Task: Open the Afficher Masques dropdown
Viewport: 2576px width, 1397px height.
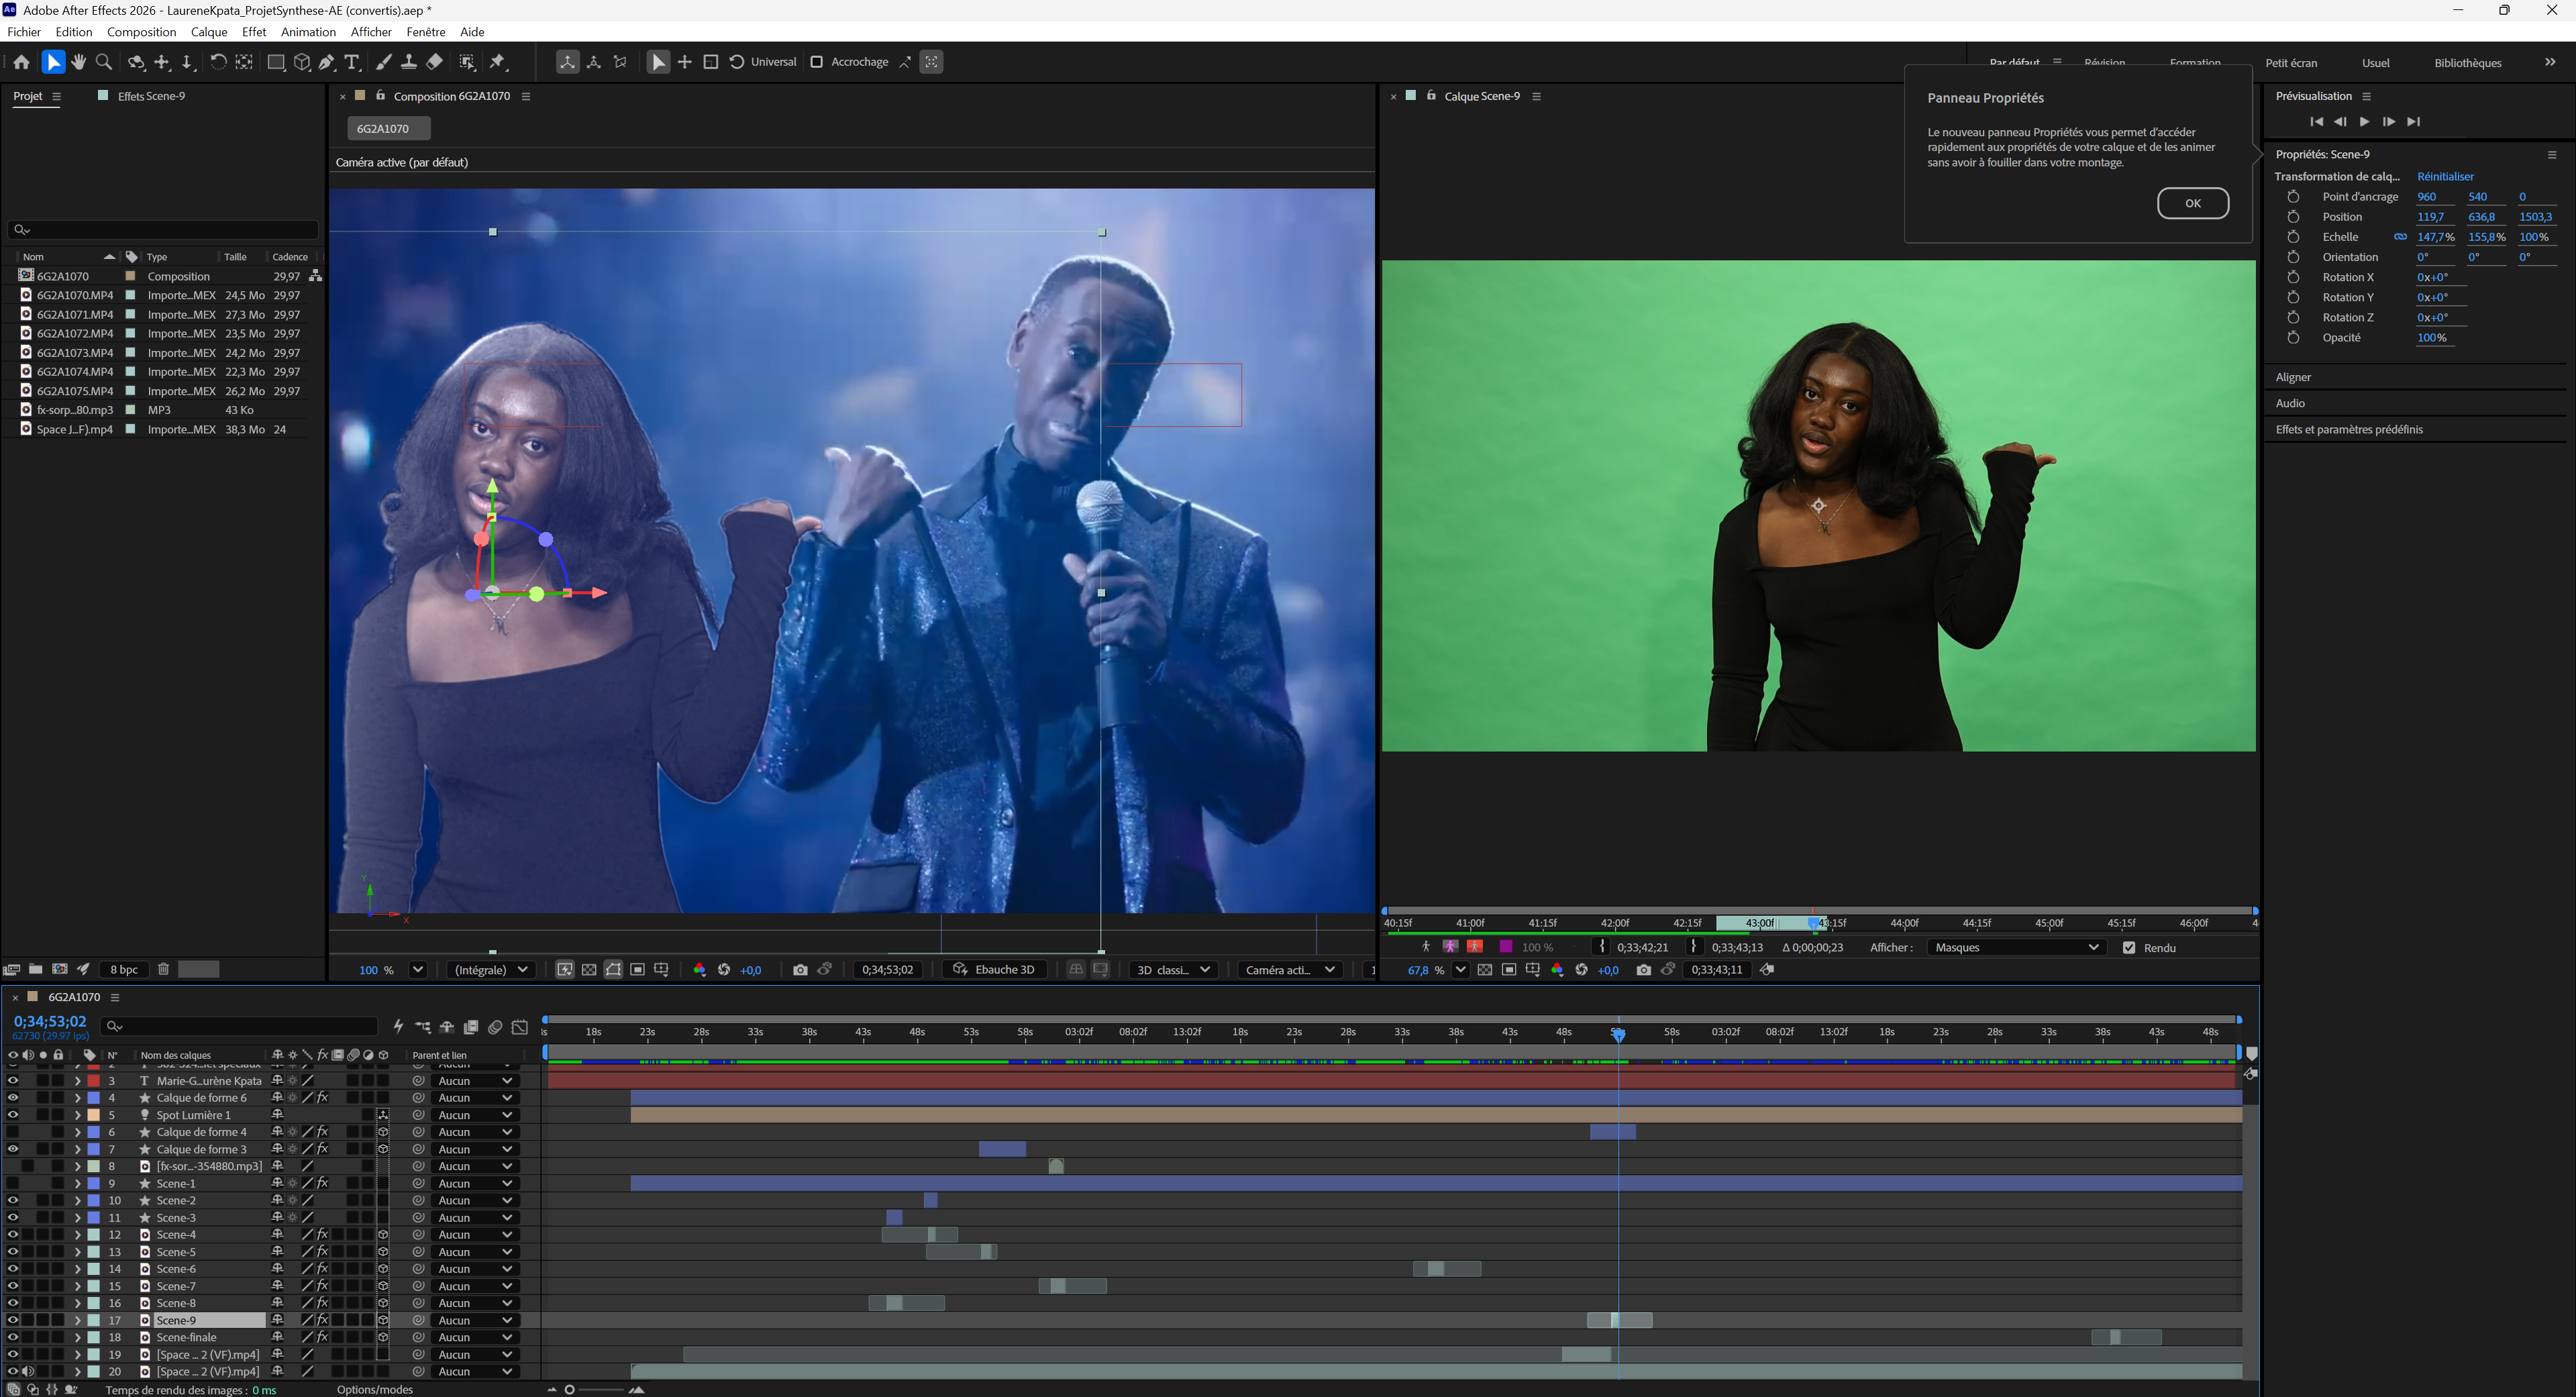Action: tap(2016, 948)
